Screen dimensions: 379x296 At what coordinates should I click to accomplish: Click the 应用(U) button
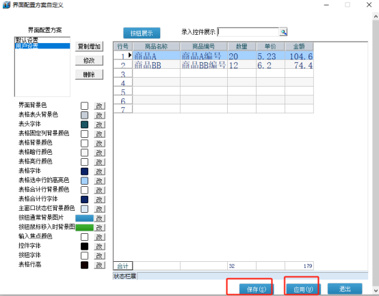tap(303, 289)
